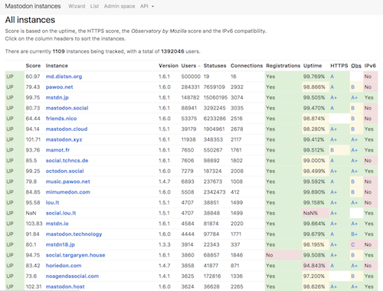
Task: Open mastodon.cloud instance link
Action: click(67, 129)
